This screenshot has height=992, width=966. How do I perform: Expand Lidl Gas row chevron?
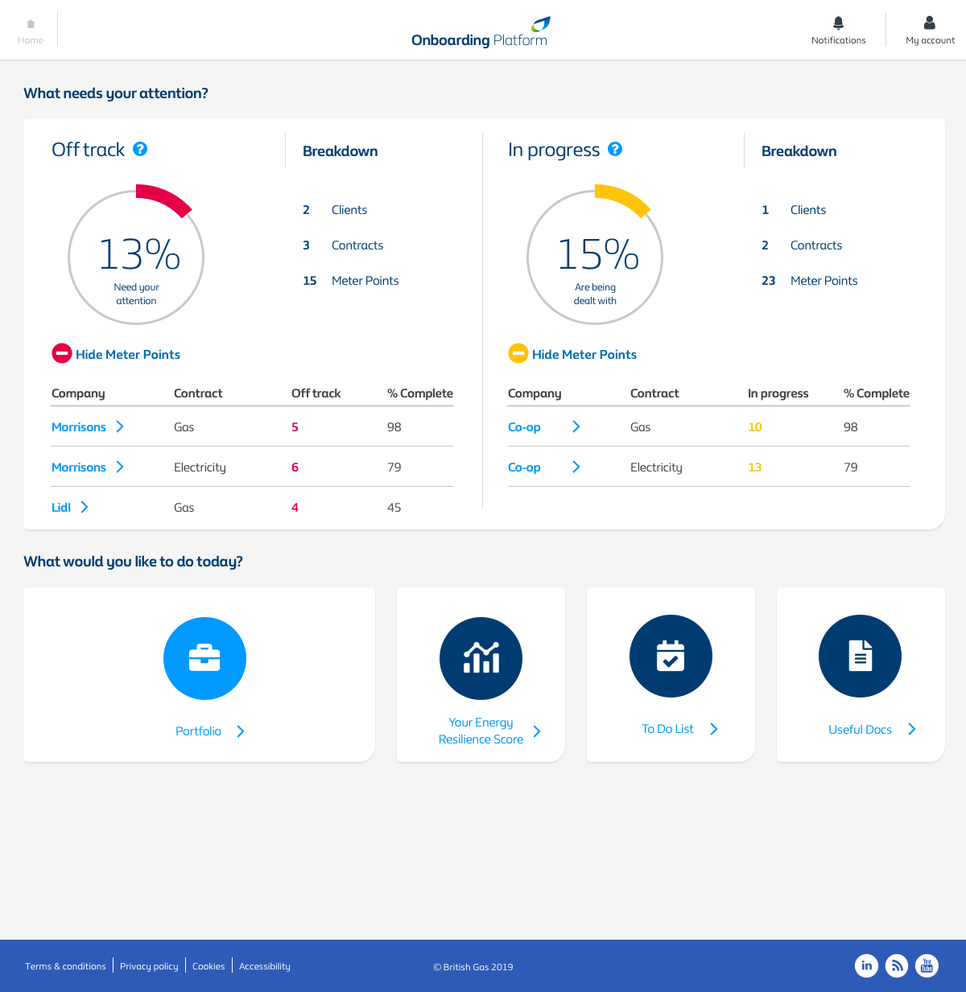coord(85,507)
